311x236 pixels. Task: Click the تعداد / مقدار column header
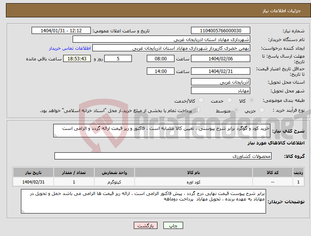click(x=74, y=172)
